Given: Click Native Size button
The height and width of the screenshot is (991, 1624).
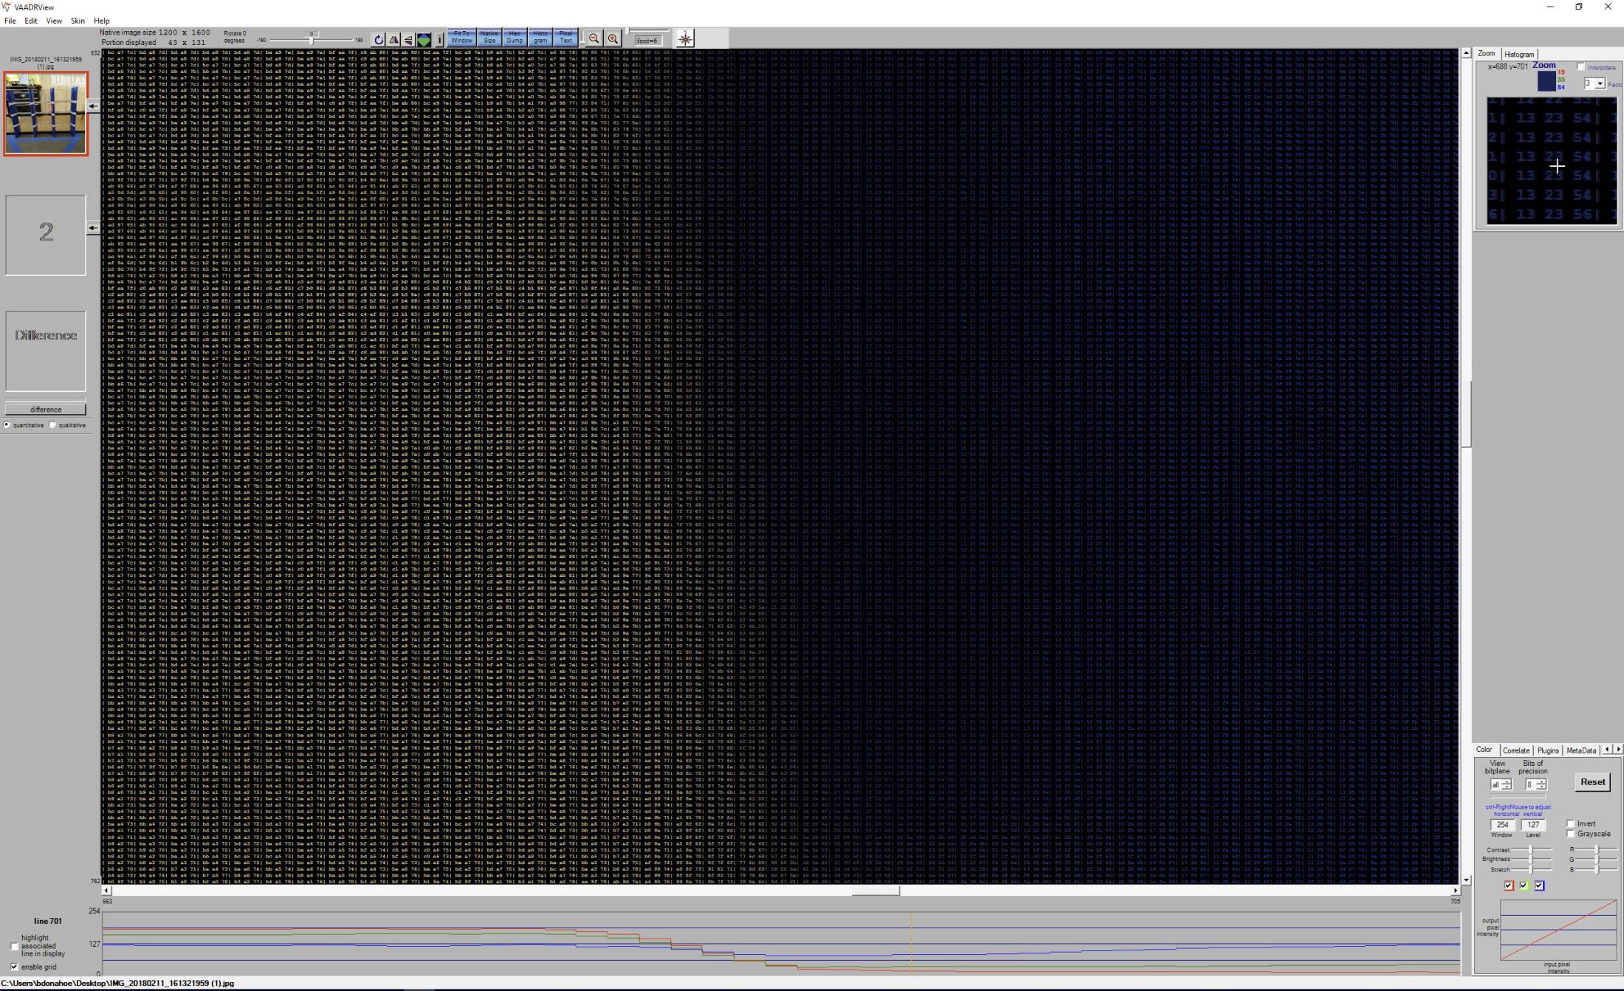Looking at the screenshot, I should pos(489,37).
